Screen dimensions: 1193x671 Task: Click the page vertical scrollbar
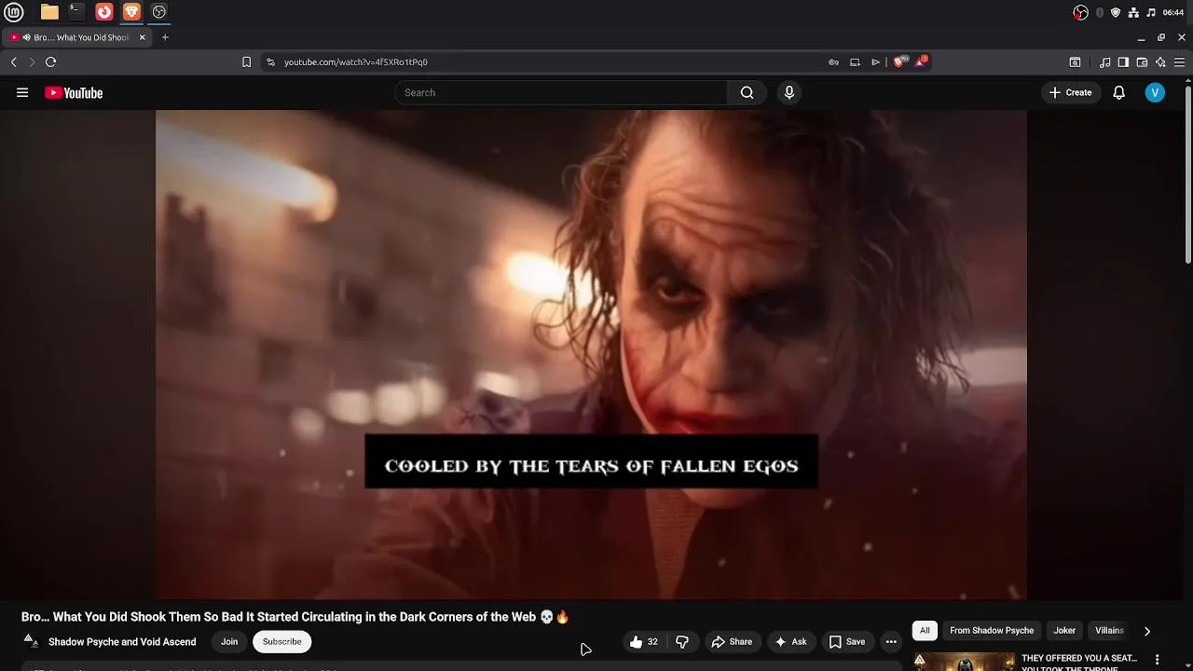pos(1188,174)
